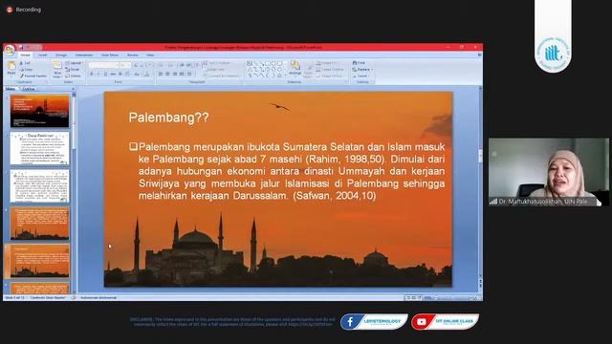Click the PowerPoint Help icon
Screen dimensions: 612x344
point(479,55)
